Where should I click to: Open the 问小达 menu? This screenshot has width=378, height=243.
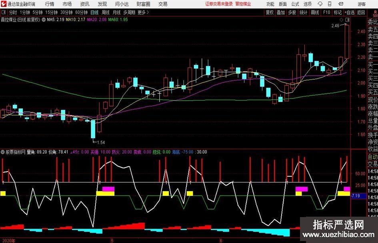122,4
